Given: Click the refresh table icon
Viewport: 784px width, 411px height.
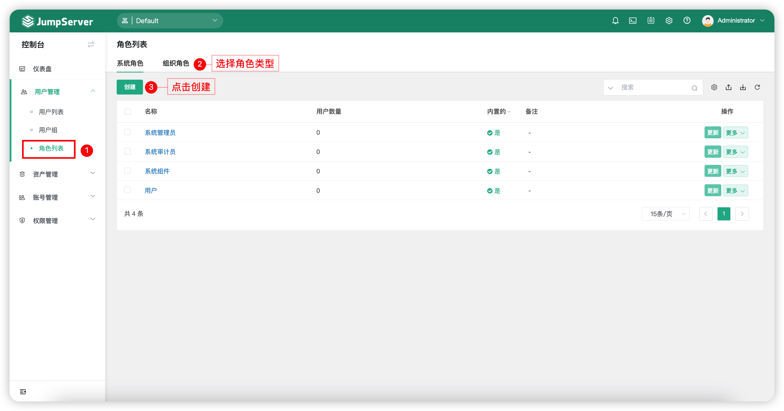Looking at the screenshot, I should click(757, 88).
